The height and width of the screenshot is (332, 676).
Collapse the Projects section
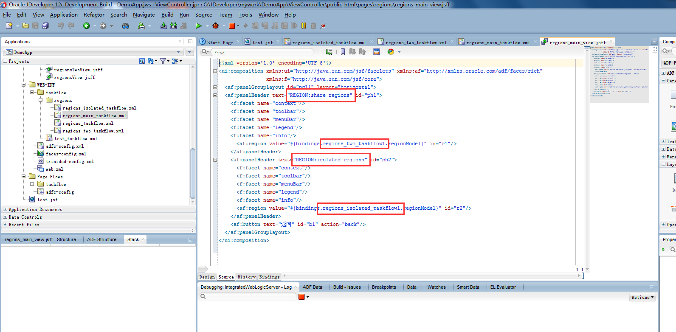(5, 61)
